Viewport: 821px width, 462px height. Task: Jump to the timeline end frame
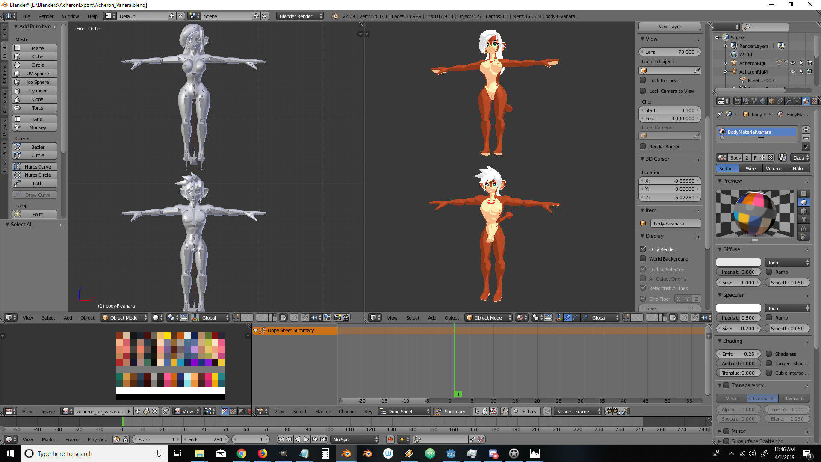[x=324, y=439]
